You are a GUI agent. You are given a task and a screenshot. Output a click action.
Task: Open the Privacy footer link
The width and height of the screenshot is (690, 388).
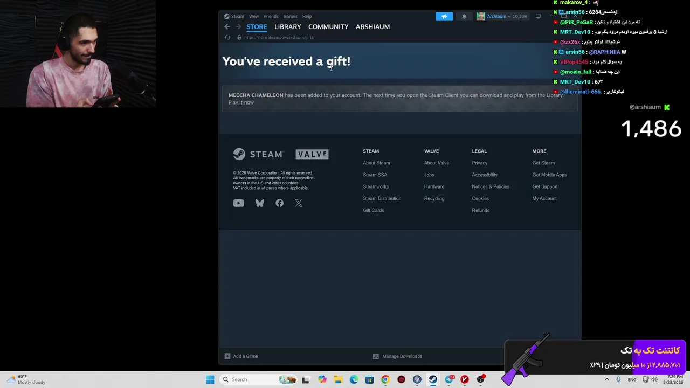pyautogui.click(x=480, y=163)
